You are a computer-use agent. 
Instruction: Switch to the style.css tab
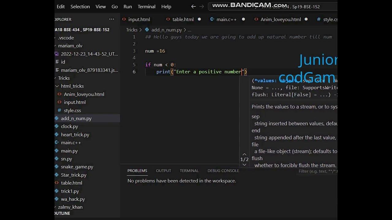[x=330, y=19]
